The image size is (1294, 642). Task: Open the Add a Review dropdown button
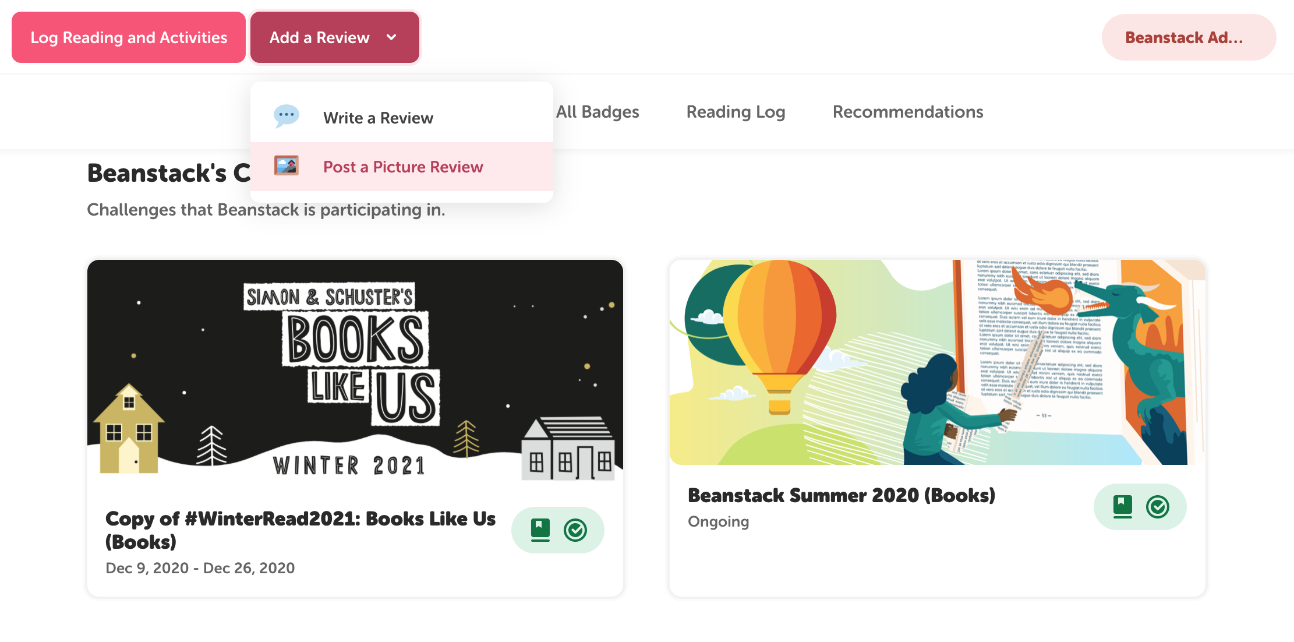(x=334, y=37)
